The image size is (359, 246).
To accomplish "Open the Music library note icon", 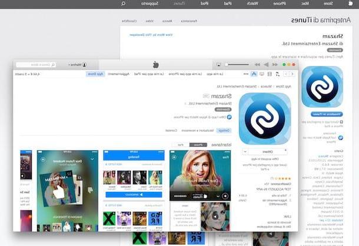I will pyautogui.click(x=277, y=74).
